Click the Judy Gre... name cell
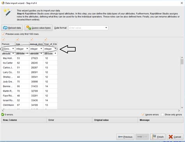Screen dimensions: 185x142 8,82
